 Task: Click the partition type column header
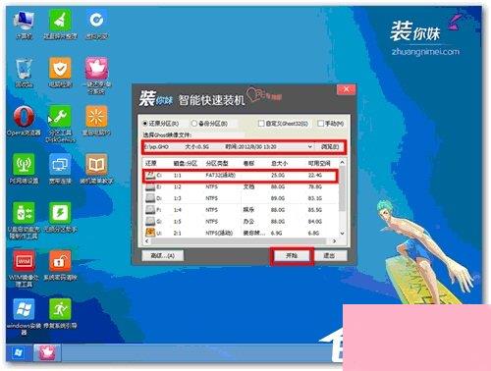tap(217, 163)
